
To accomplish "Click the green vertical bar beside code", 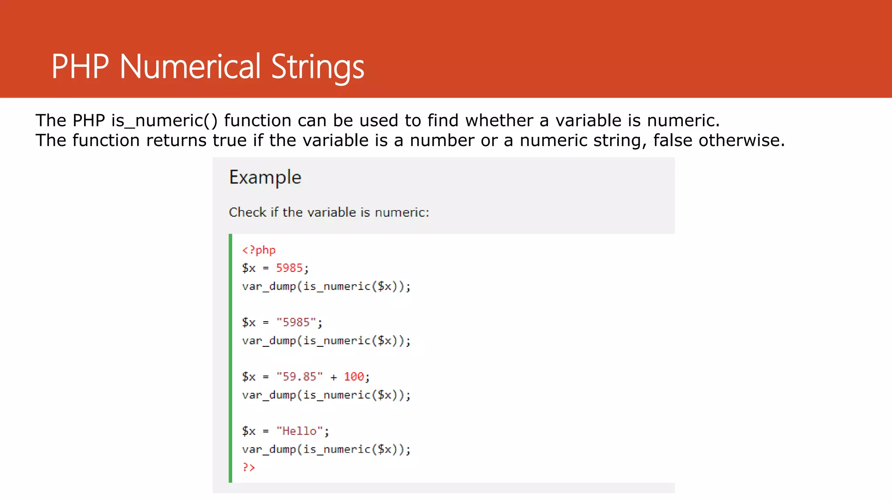I will pos(230,358).
